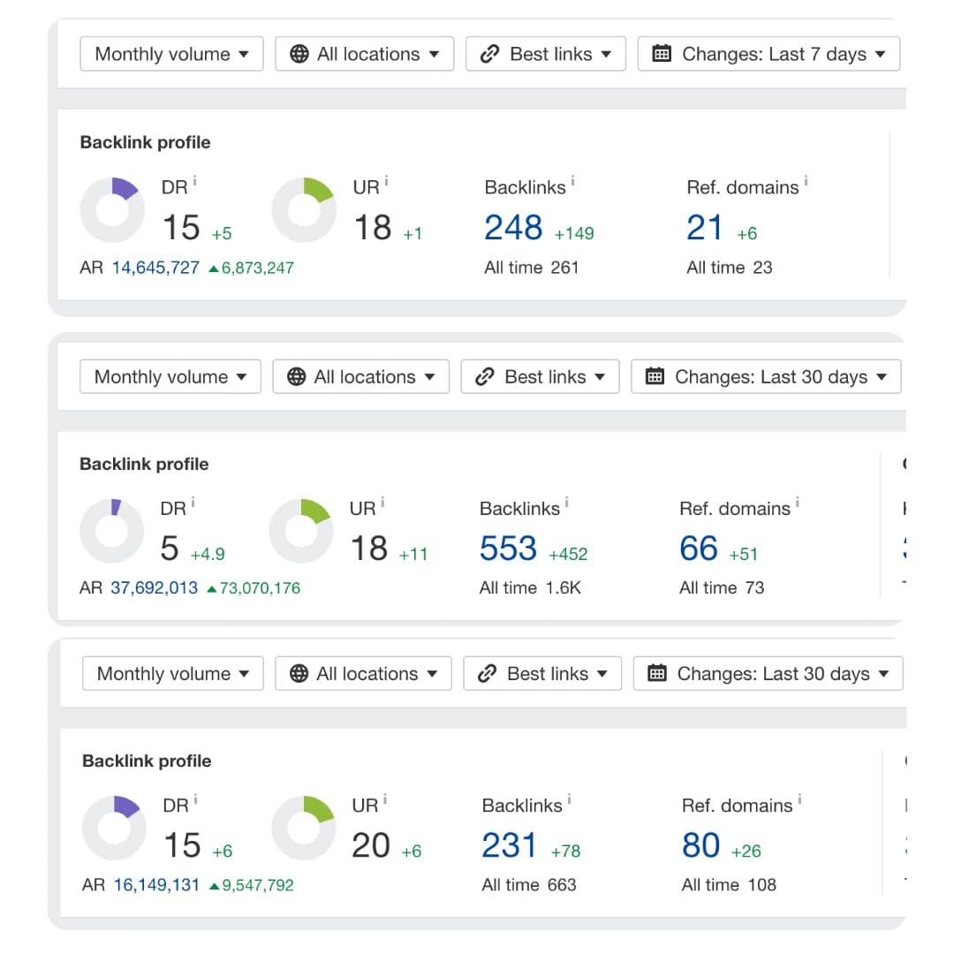
Task: Click the All time 1.6K backlinks text
Action: pyautogui.click(x=530, y=587)
